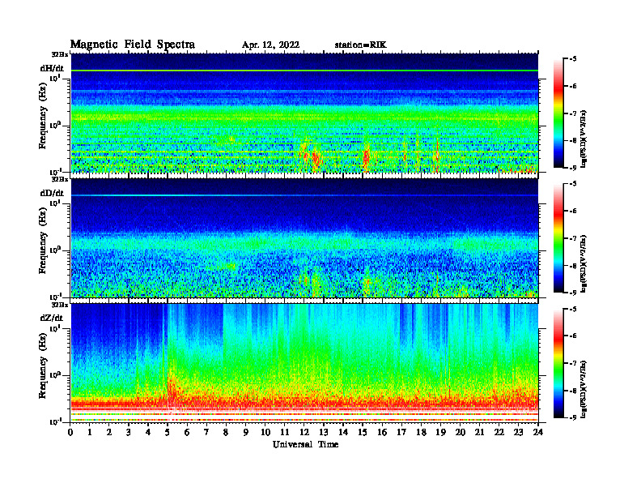Click hour tick label 7 on time axis
The image size is (641, 496).
pyautogui.click(x=206, y=432)
